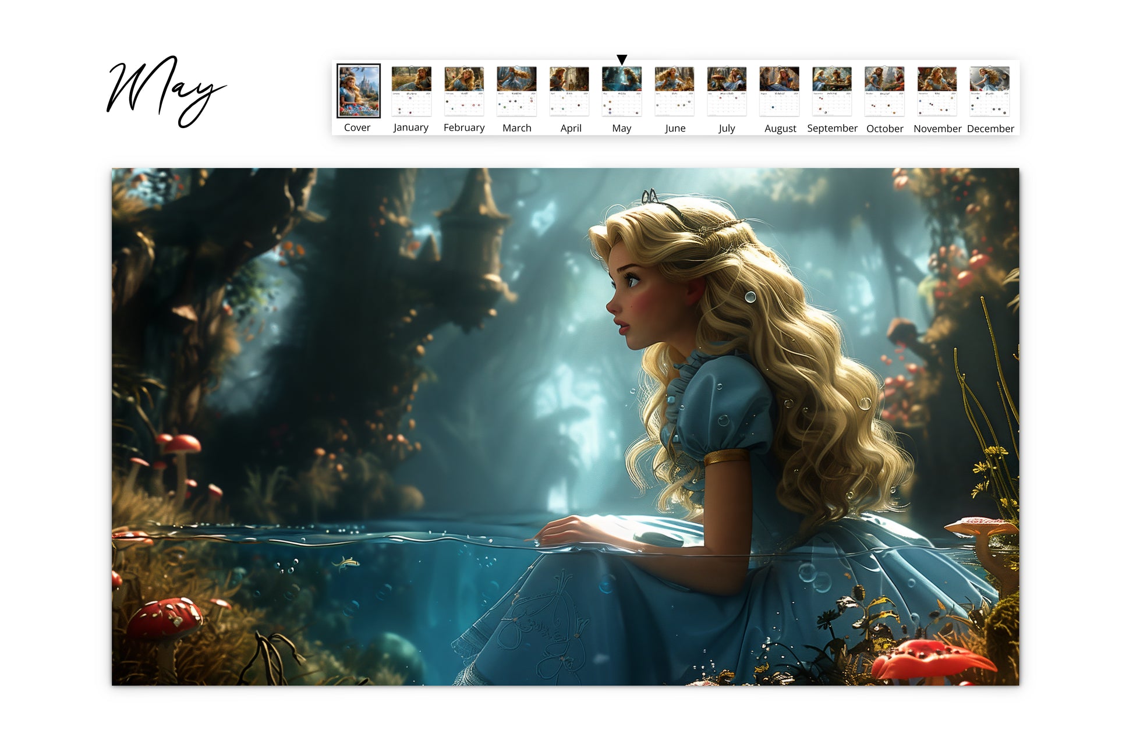Click the 'August' label text
The image size is (1133, 755).
(x=780, y=129)
